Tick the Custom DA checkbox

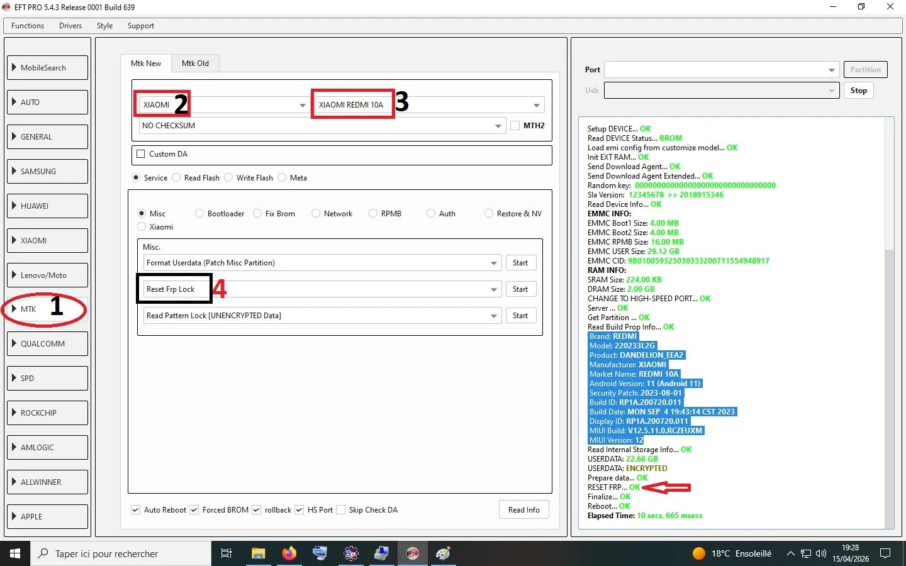(141, 154)
